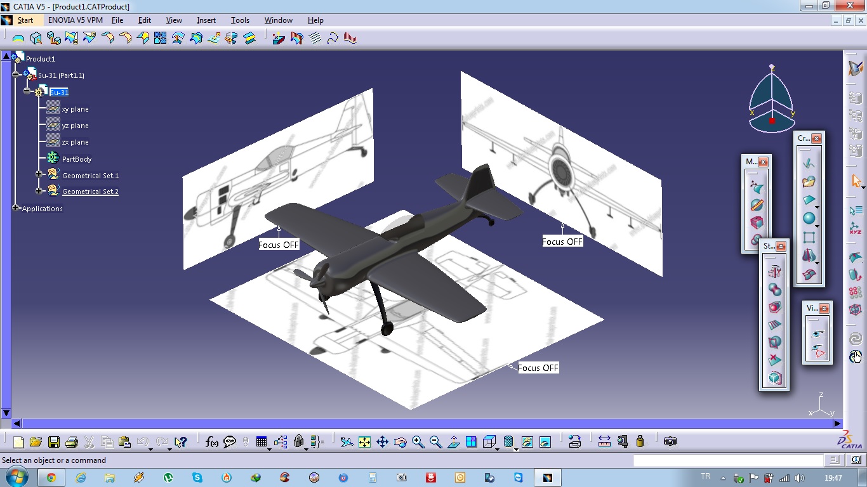Click the Create Multi-View icon
The width and height of the screenshot is (867, 487).
click(471, 442)
